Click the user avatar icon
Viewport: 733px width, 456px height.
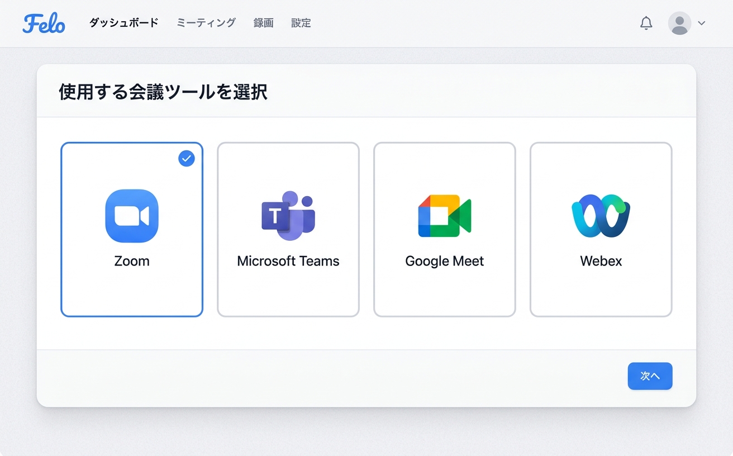point(679,23)
